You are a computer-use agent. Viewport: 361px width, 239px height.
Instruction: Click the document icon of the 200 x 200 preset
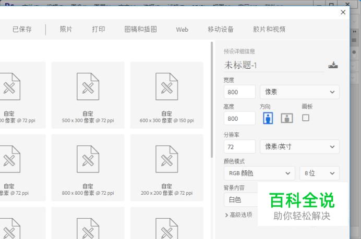click(167, 159)
